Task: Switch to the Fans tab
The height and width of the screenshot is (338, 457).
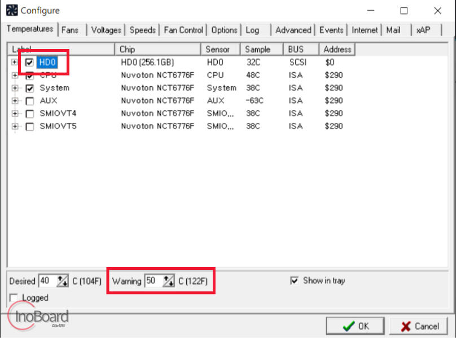Action: (72, 30)
